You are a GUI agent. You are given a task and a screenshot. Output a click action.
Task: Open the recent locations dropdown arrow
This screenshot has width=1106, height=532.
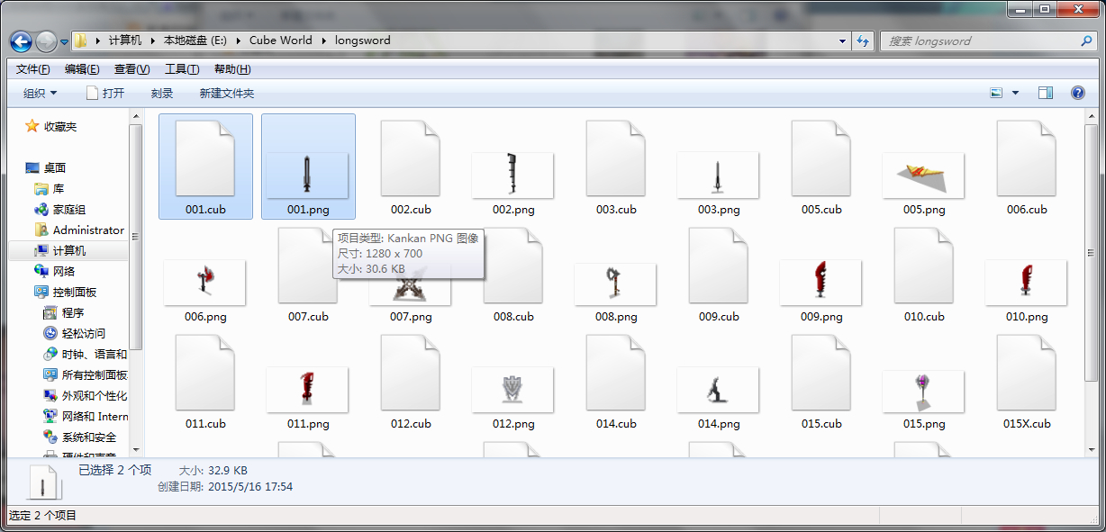65,41
